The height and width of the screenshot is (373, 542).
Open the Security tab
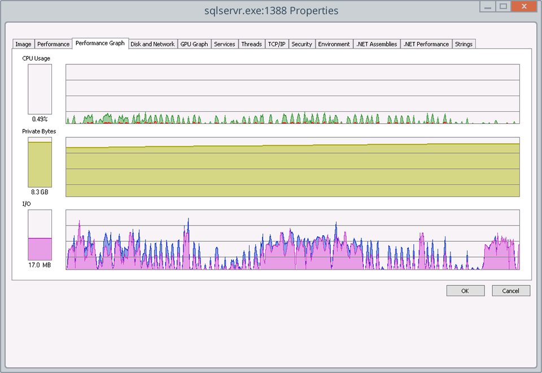pyautogui.click(x=301, y=44)
